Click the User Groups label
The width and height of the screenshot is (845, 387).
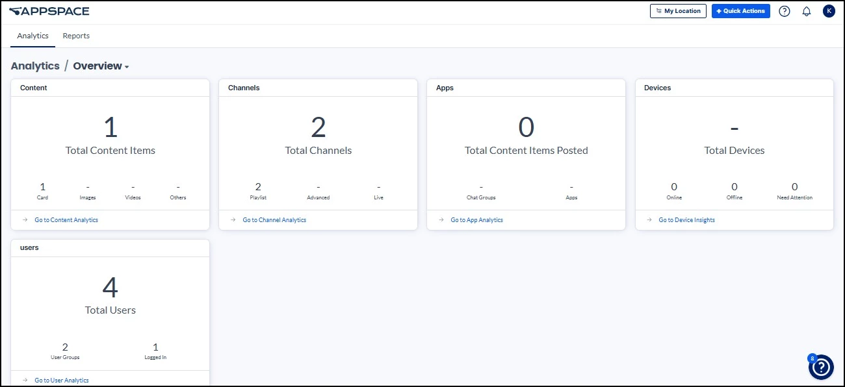(65, 358)
